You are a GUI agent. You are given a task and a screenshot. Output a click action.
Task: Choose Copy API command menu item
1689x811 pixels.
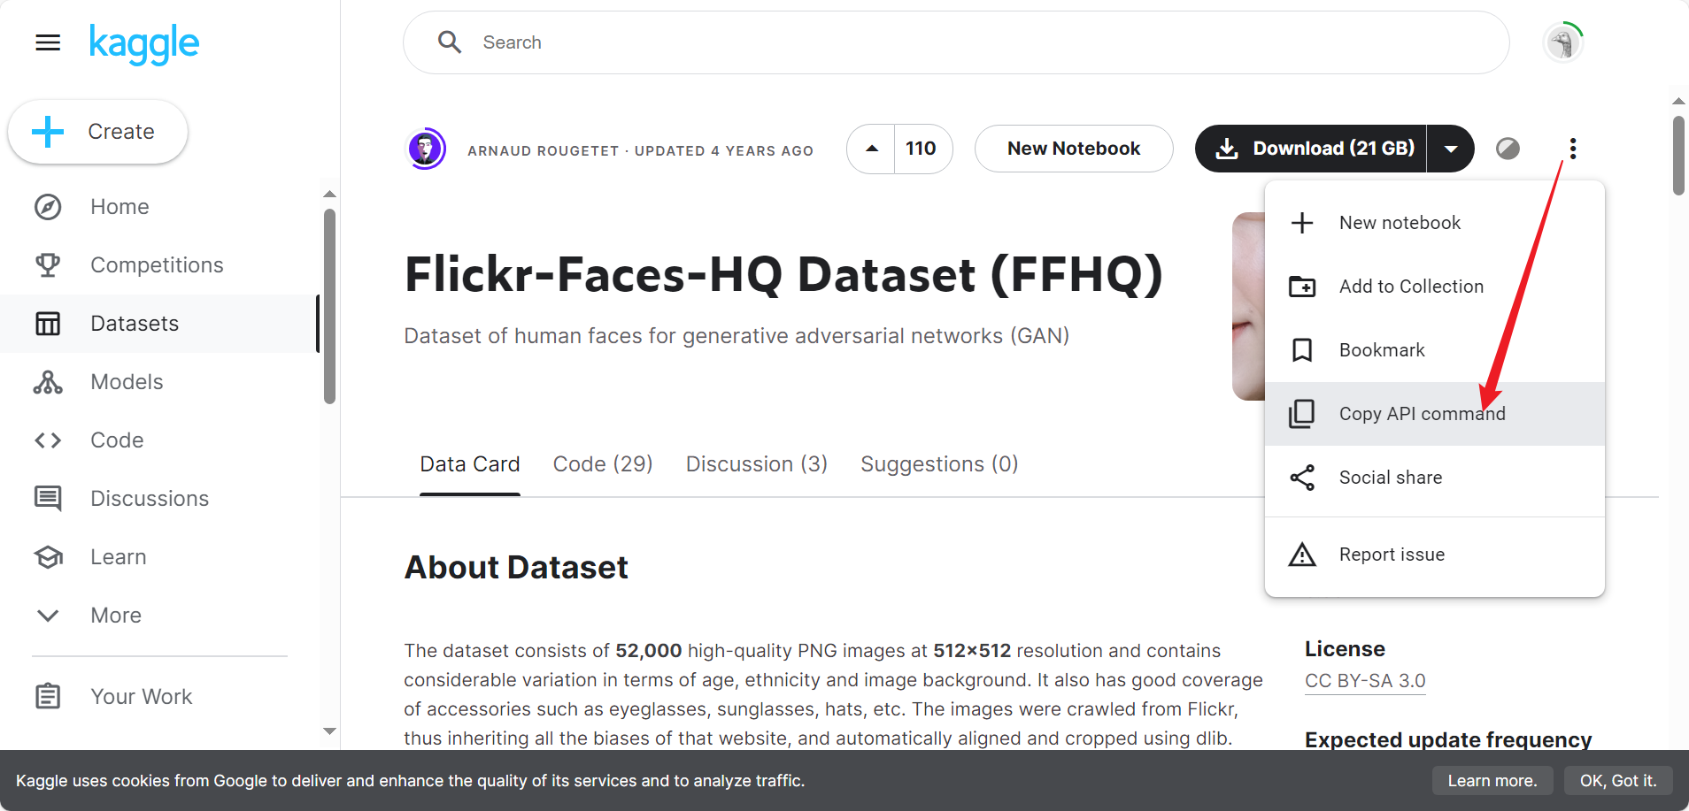pyautogui.click(x=1421, y=414)
